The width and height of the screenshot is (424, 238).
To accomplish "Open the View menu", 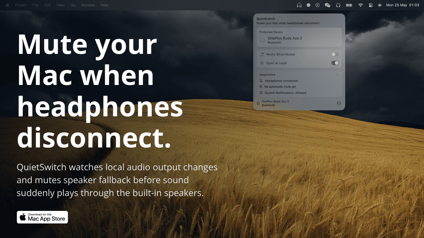I will pyautogui.click(x=61, y=5).
